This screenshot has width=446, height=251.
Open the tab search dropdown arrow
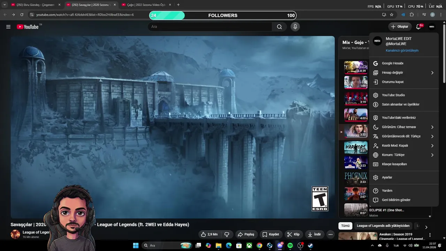(x=5, y=5)
